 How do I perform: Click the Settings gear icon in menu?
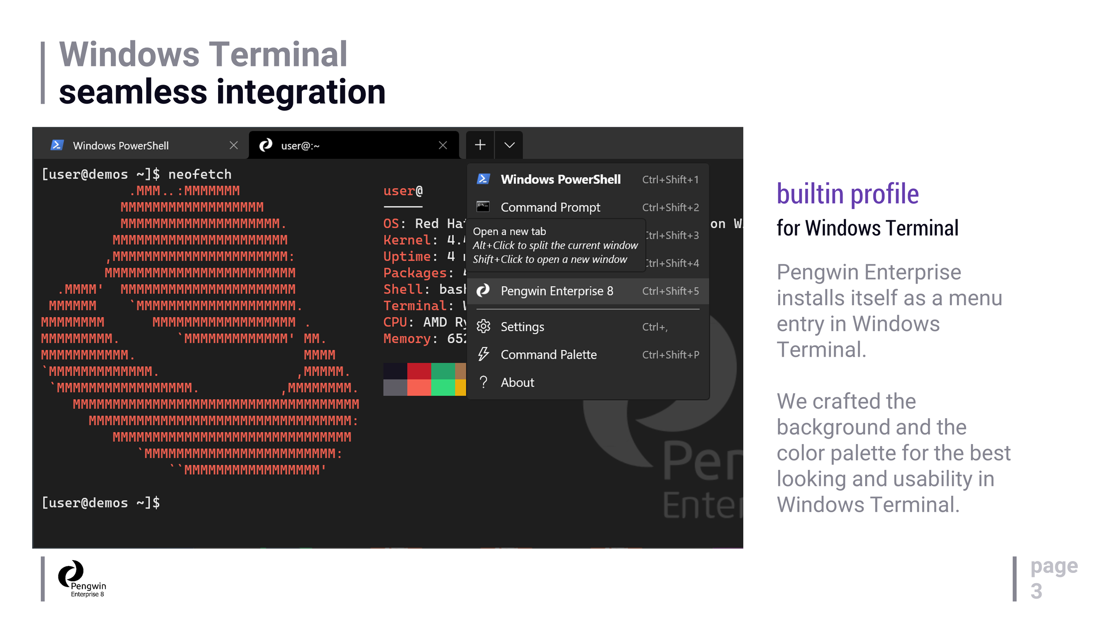tap(483, 327)
